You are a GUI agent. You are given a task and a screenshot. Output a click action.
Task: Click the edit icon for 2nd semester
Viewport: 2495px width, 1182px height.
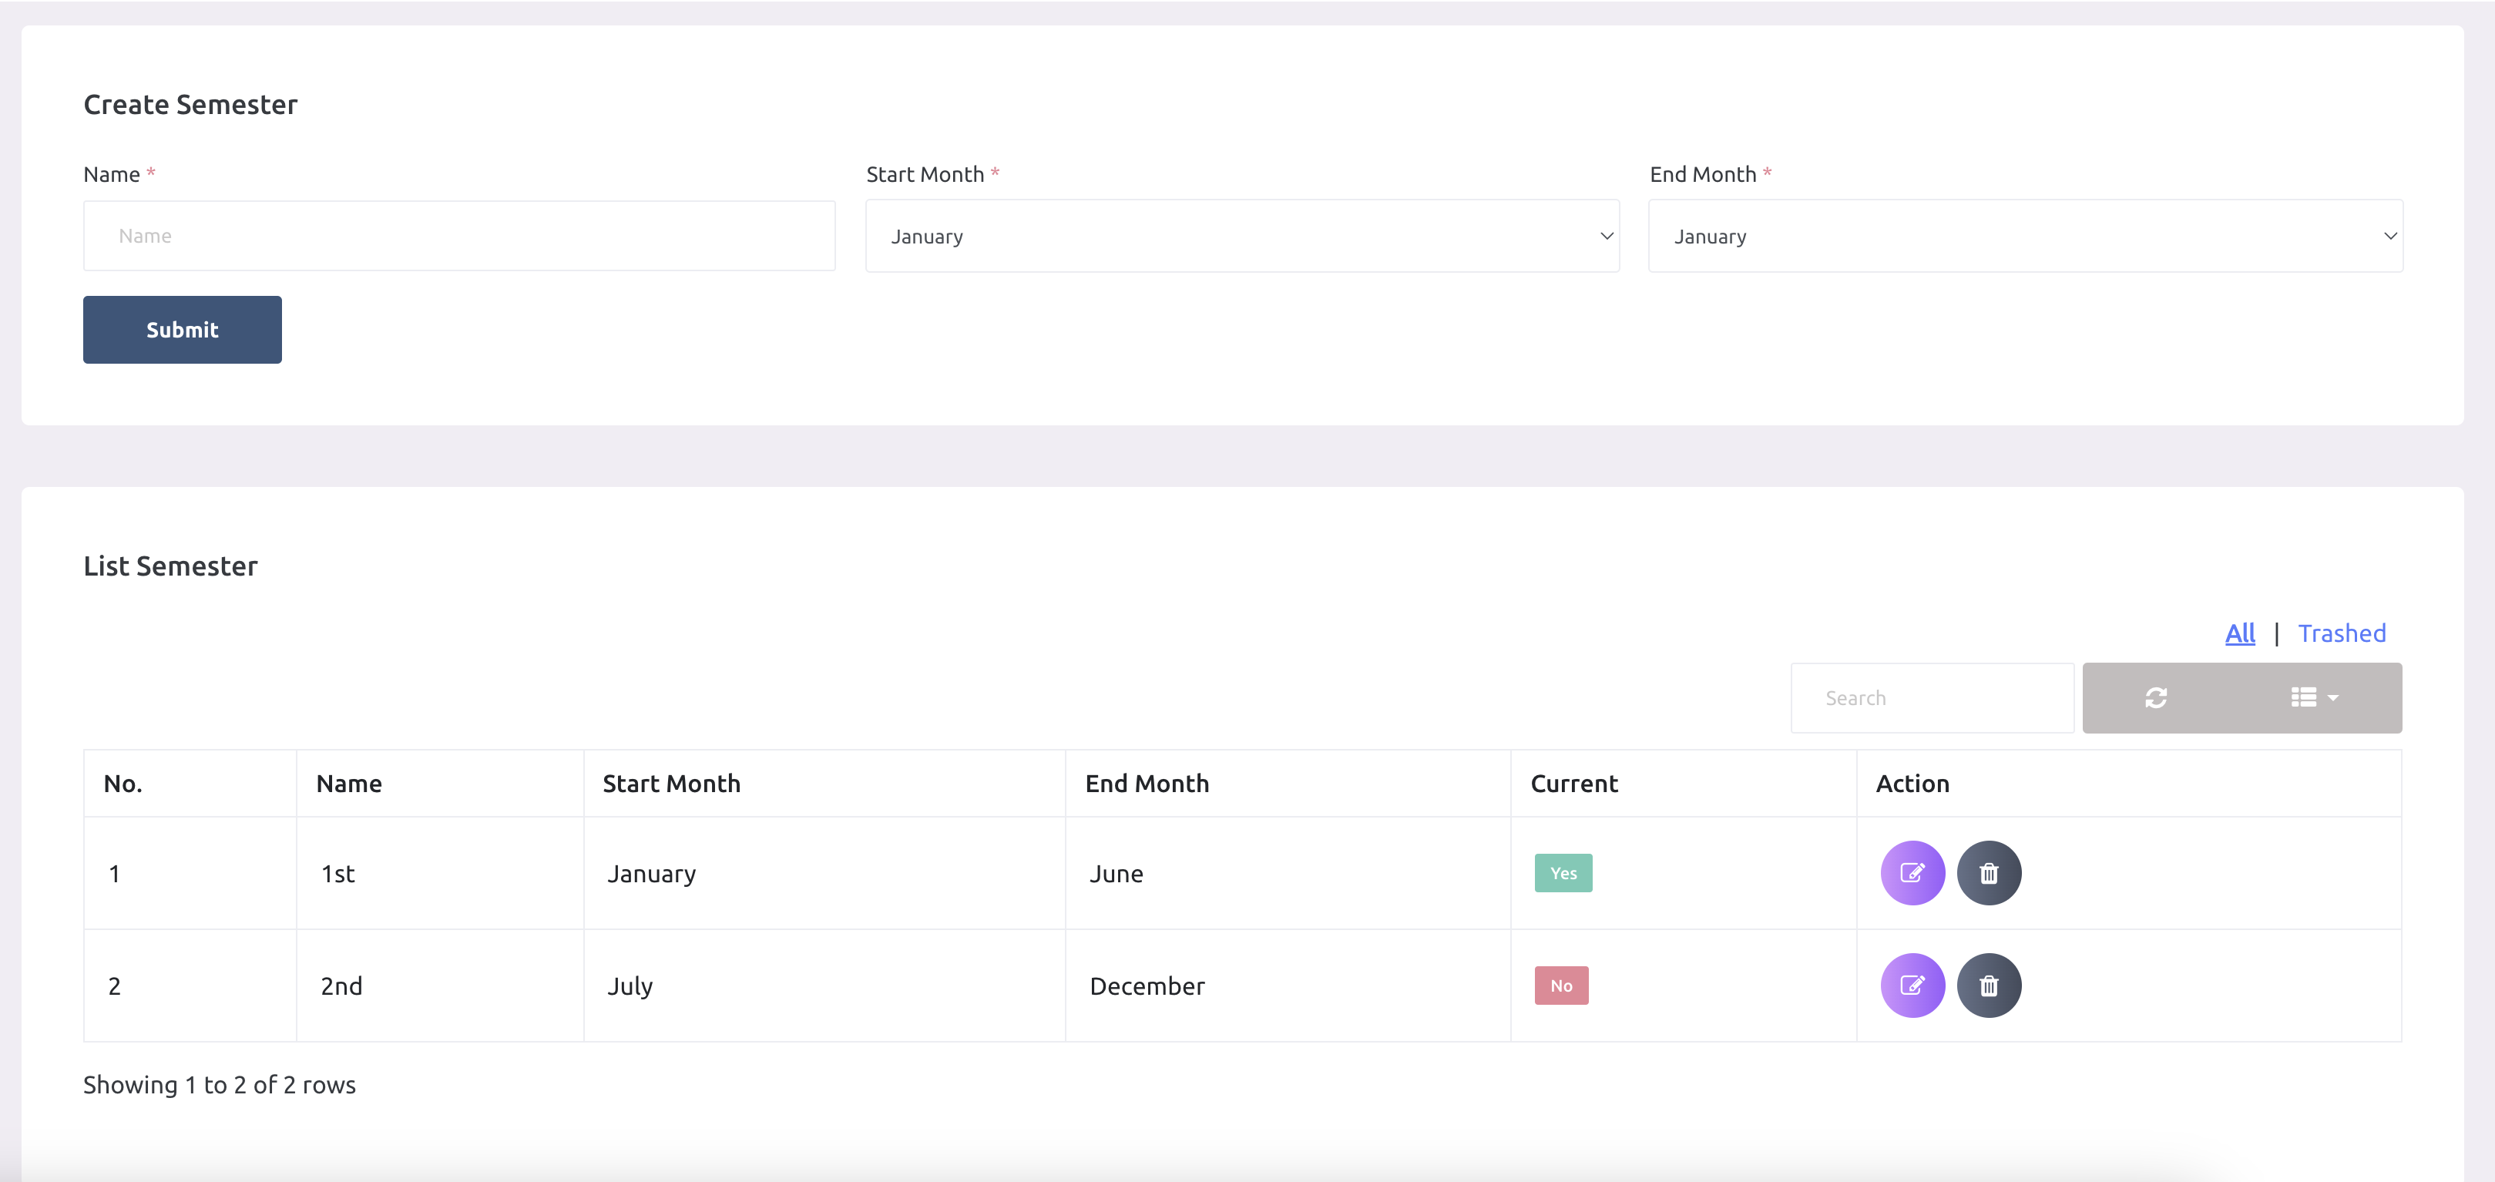click(x=1912, y=985)
